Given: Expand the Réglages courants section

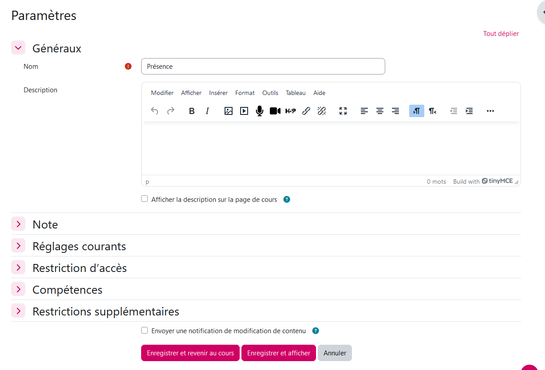Looking at the screenshot, I should (18, 246).
